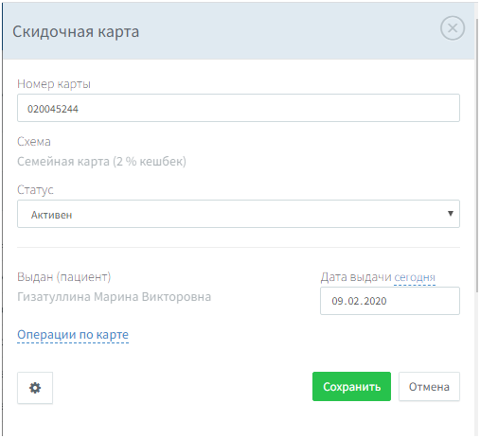Viewport: 480px width, 438px height.
Task: Click the Статус label
Action: click(35, 190)
